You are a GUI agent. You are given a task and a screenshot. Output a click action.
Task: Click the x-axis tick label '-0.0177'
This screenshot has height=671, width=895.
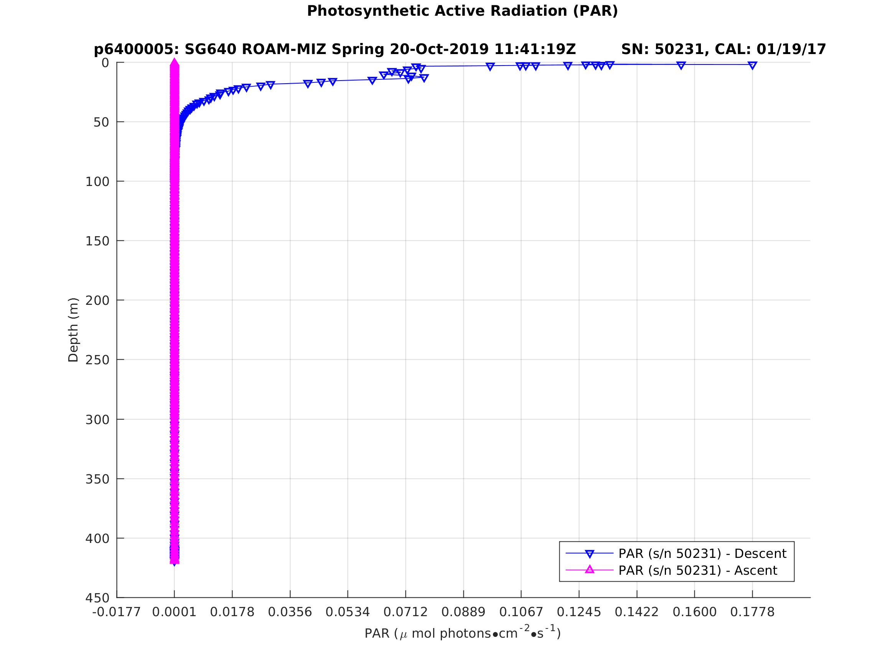click(117, 612)
